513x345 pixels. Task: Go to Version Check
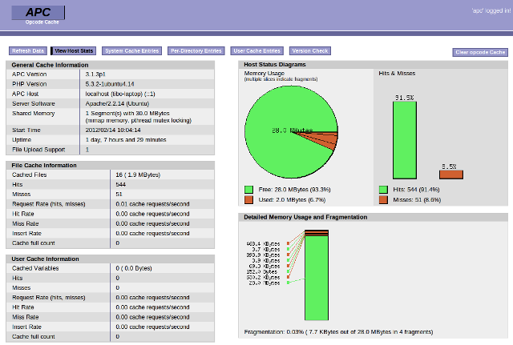310,51
